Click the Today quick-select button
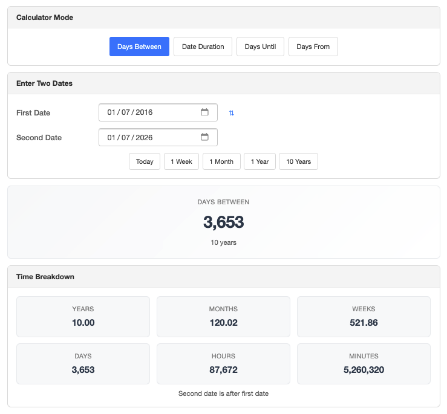447x414 pixels. click(x=145, y=161)
